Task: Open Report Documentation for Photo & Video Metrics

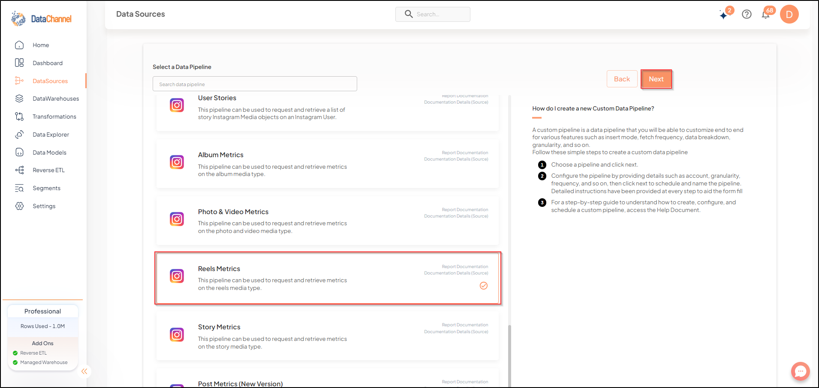Action: point(465,209)
